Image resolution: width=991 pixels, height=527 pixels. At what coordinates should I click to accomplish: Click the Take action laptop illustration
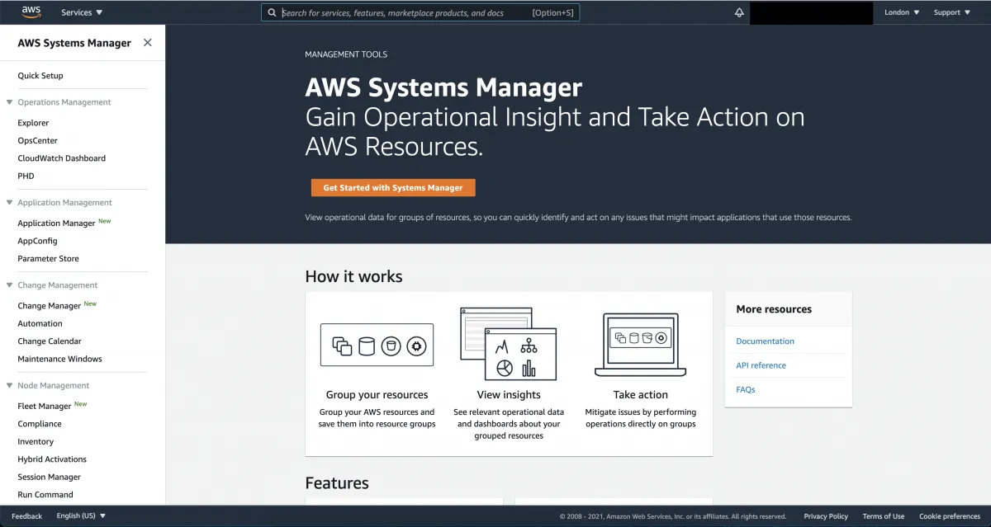(641, 345)
